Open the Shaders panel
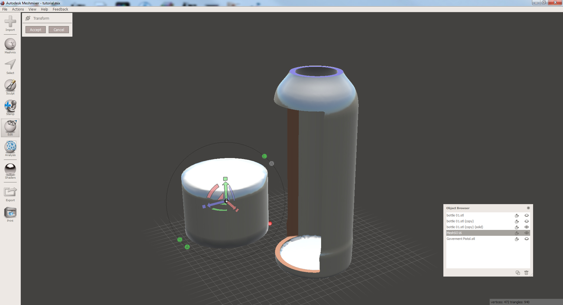 [10, 171]
